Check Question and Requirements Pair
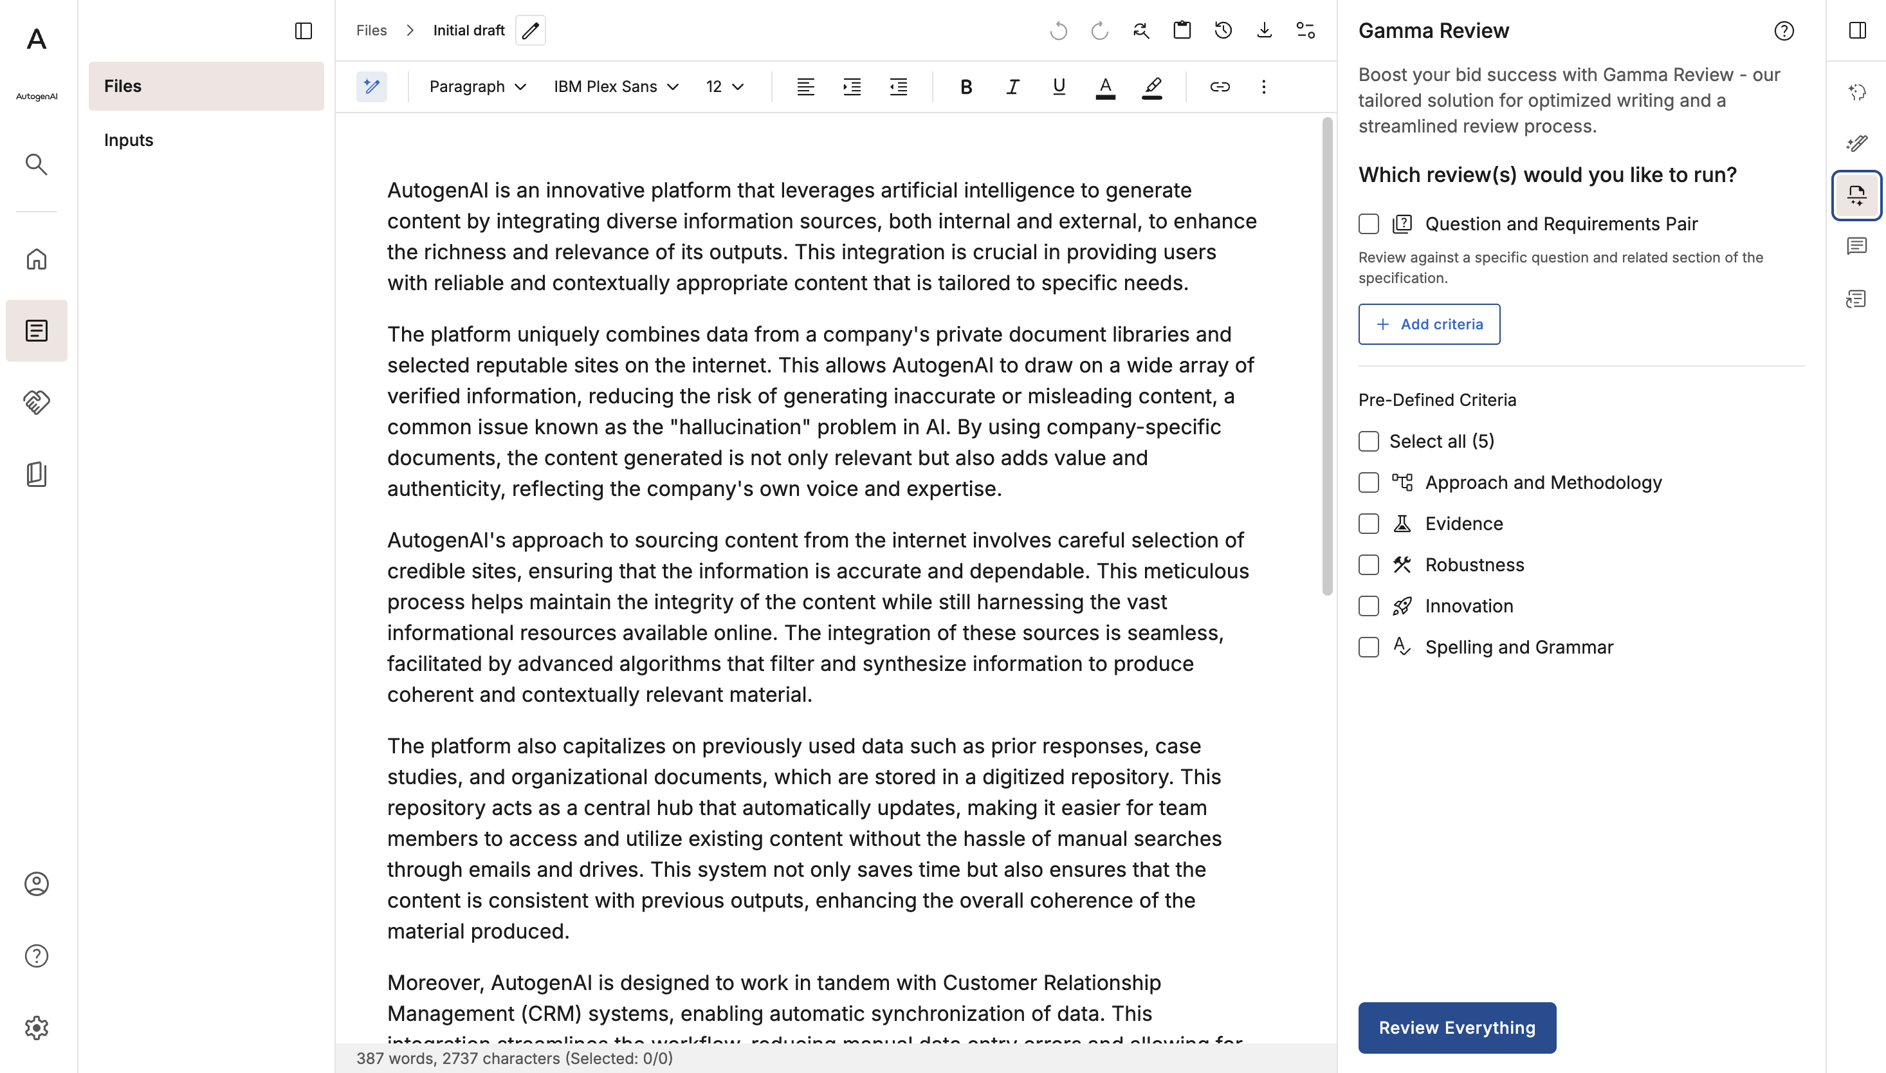 pyautogui.click(x=1369, y=223)
